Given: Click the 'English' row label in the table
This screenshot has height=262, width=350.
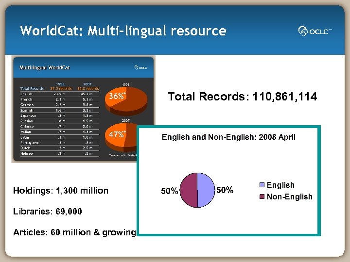Looking at the screenshot, I should 26,94.
